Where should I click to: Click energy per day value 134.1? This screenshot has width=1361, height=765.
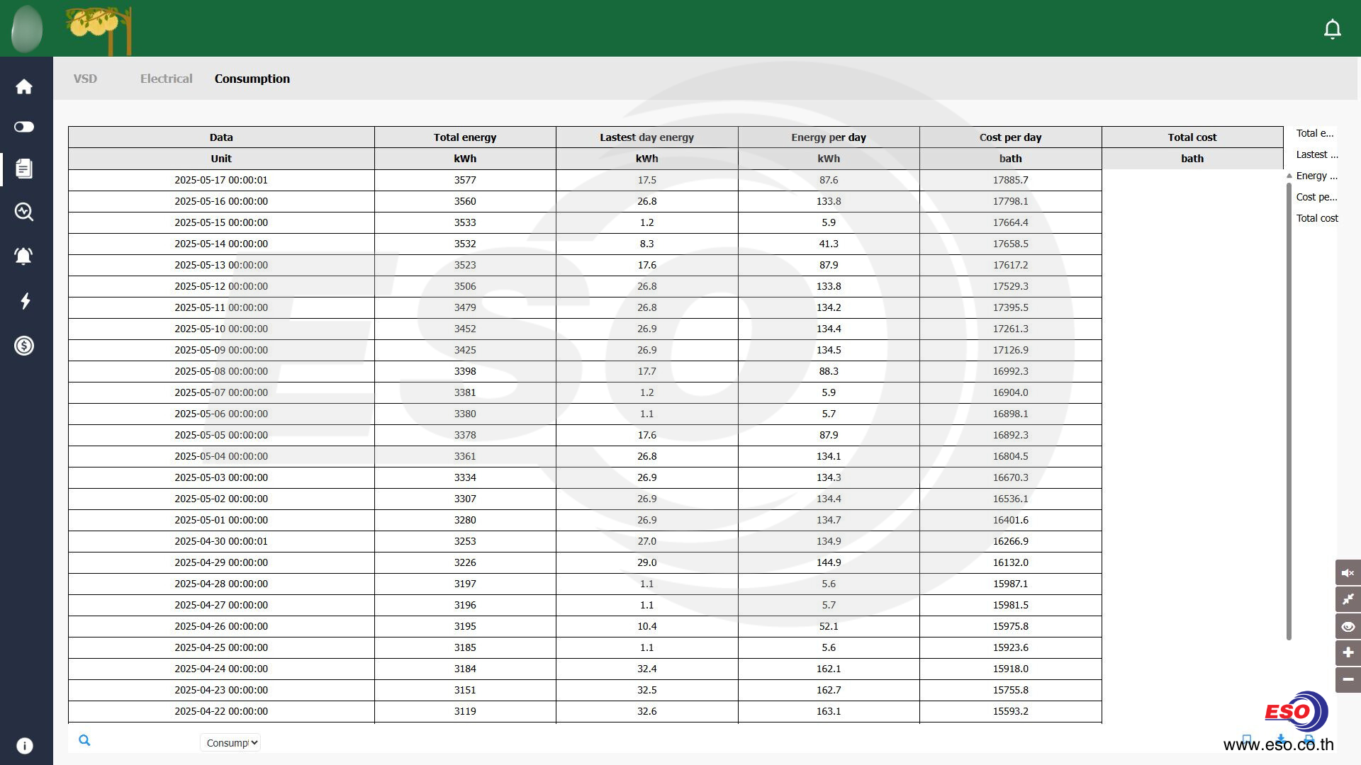pyautogui.click(x=829, y=456)
